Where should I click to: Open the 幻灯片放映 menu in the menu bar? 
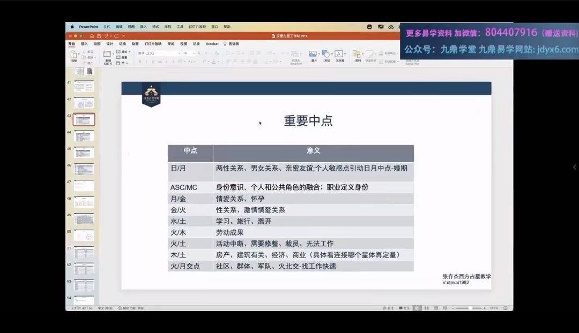[195, 26]
